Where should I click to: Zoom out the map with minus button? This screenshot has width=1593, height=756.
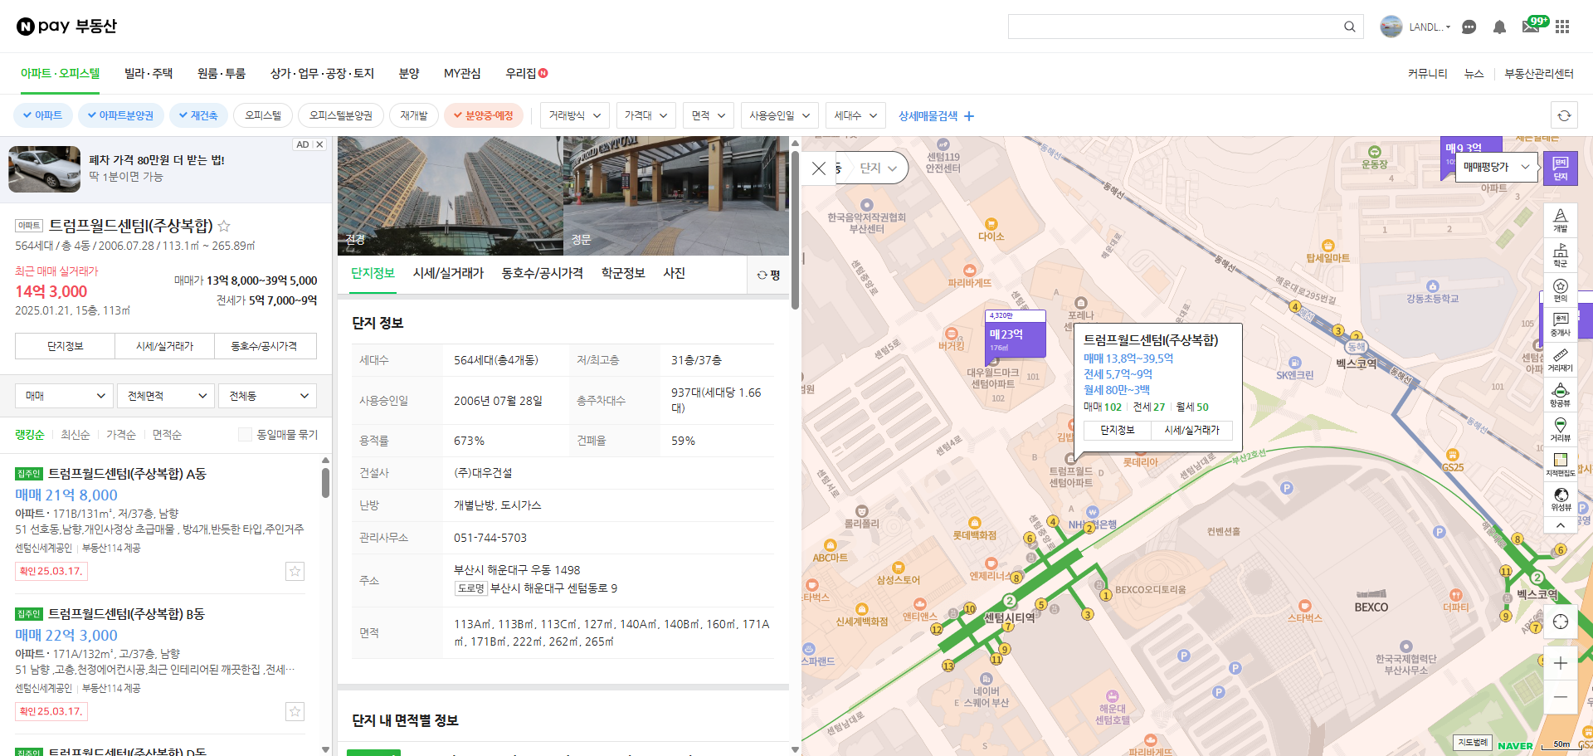pos(1561,697)
